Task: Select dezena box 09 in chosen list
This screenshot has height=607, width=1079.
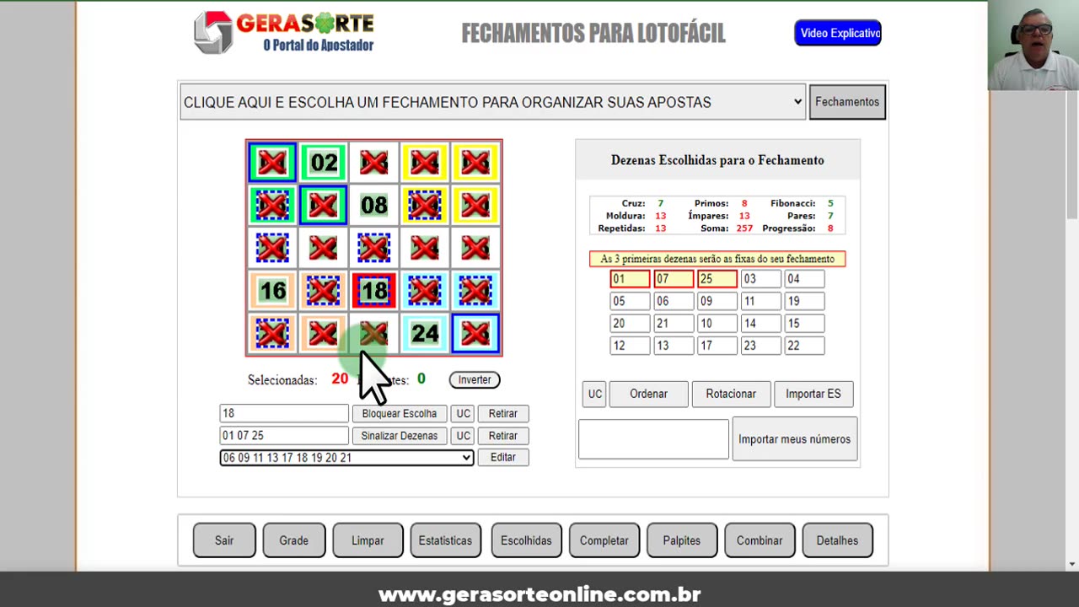Action: click(717, 301)
